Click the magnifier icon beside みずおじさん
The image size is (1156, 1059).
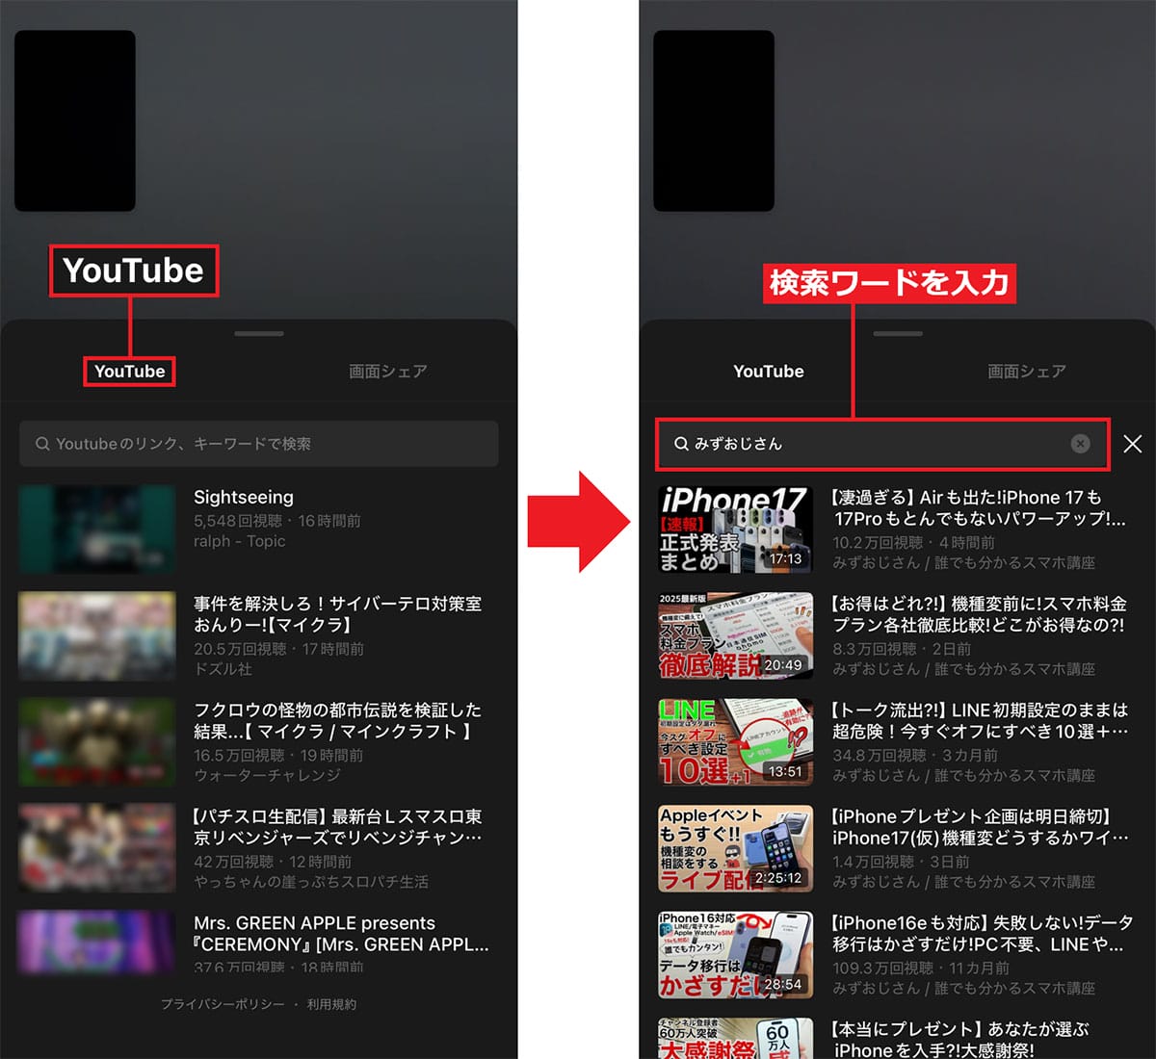point(681,444)
